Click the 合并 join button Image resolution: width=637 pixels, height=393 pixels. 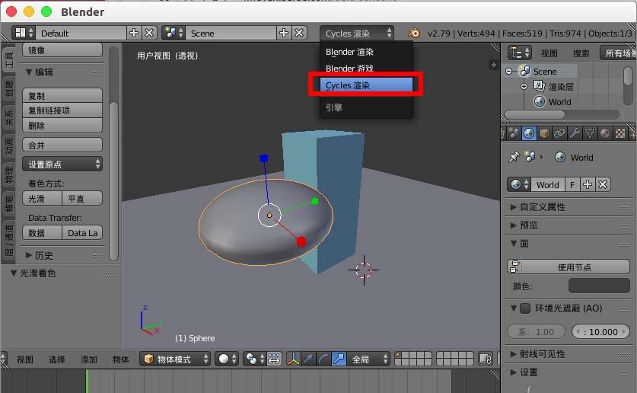(x=62, y=145)
